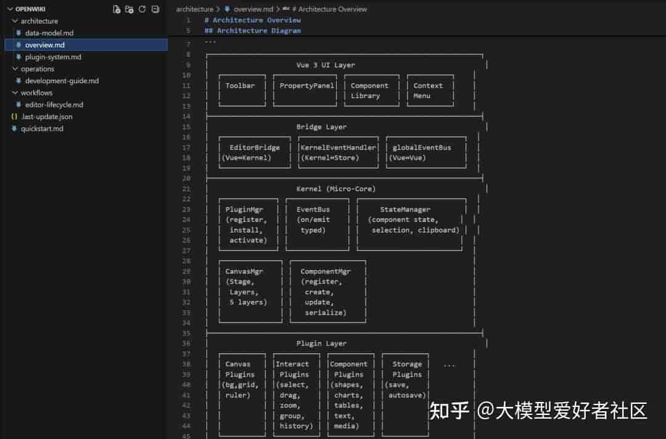Collapse all folders using the collapse icon
This screenshot has height=439, width=666.
[155, 9]
